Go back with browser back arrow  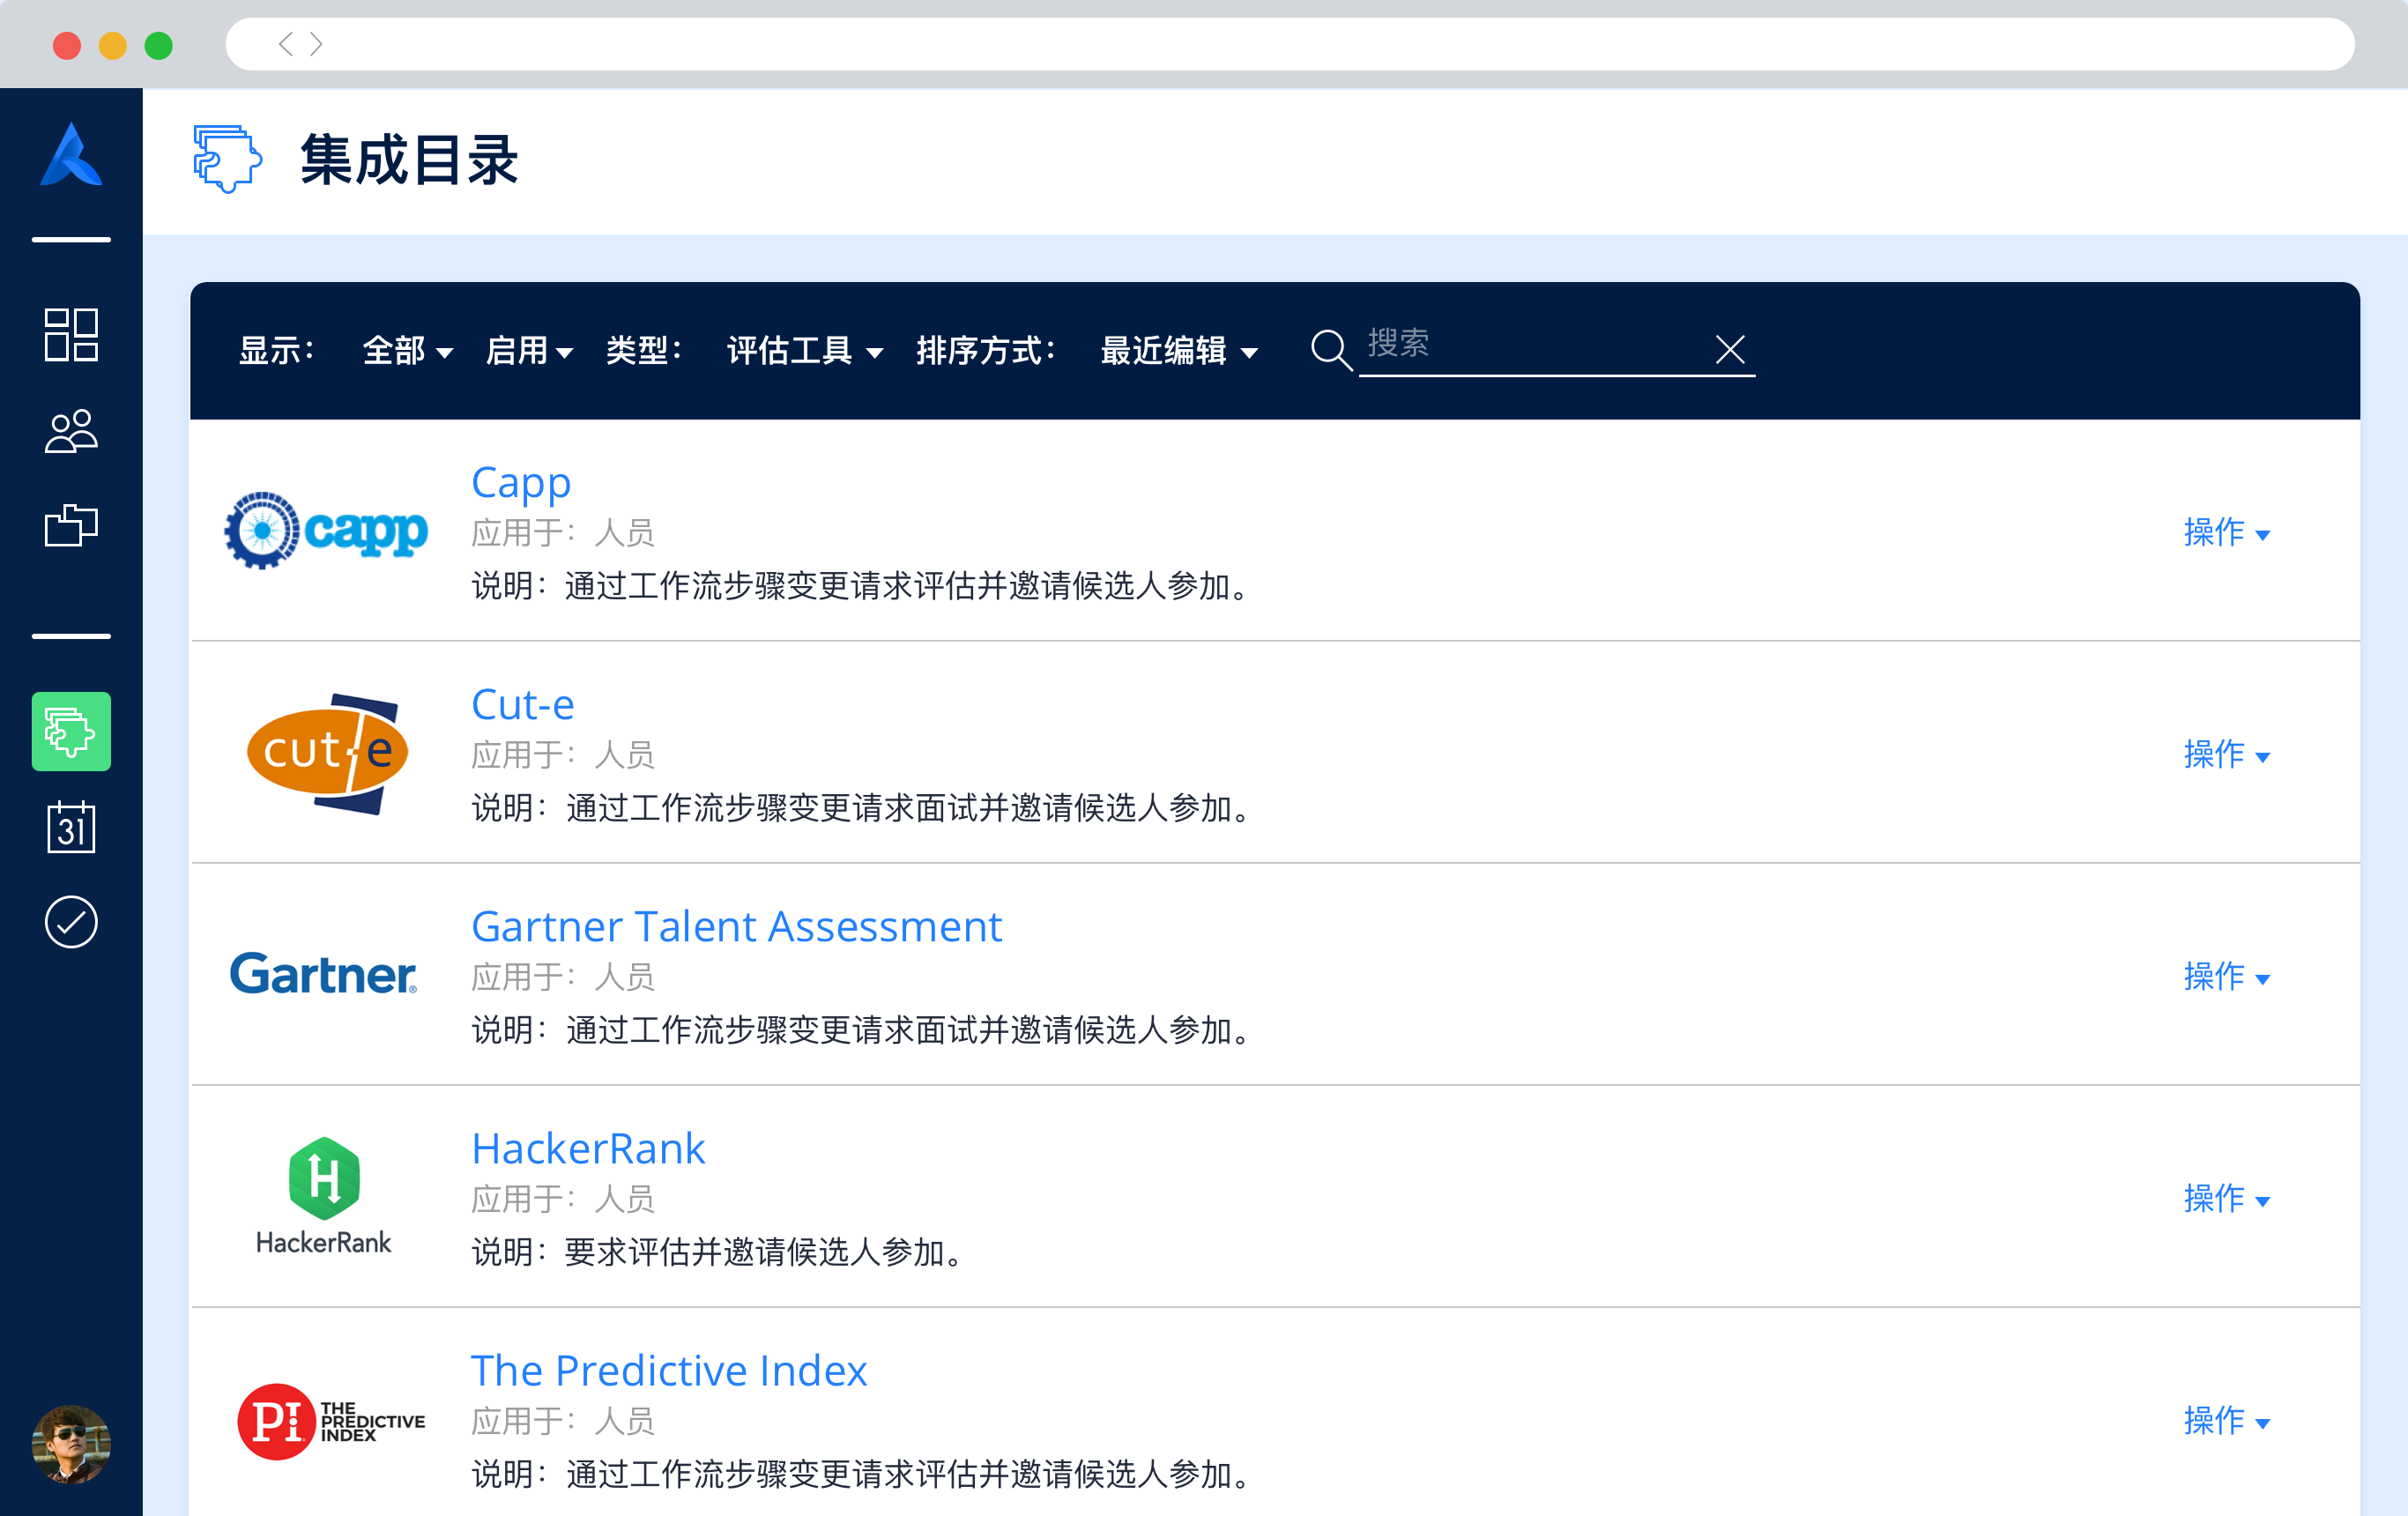tap(286, 44)
